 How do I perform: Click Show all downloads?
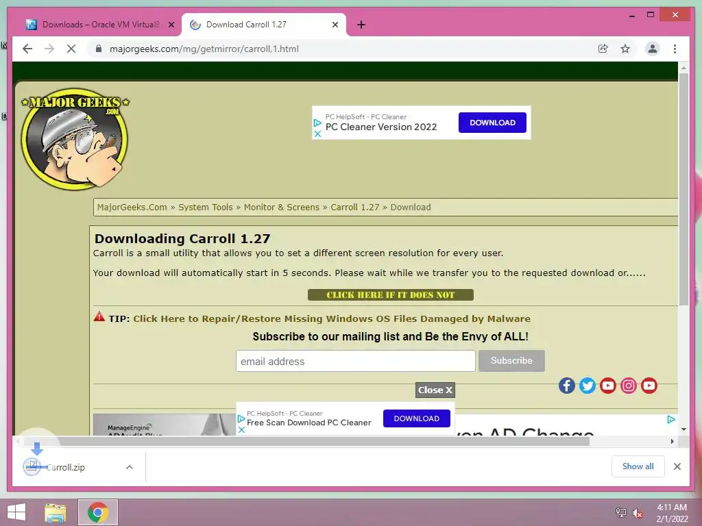pos(638,466)
